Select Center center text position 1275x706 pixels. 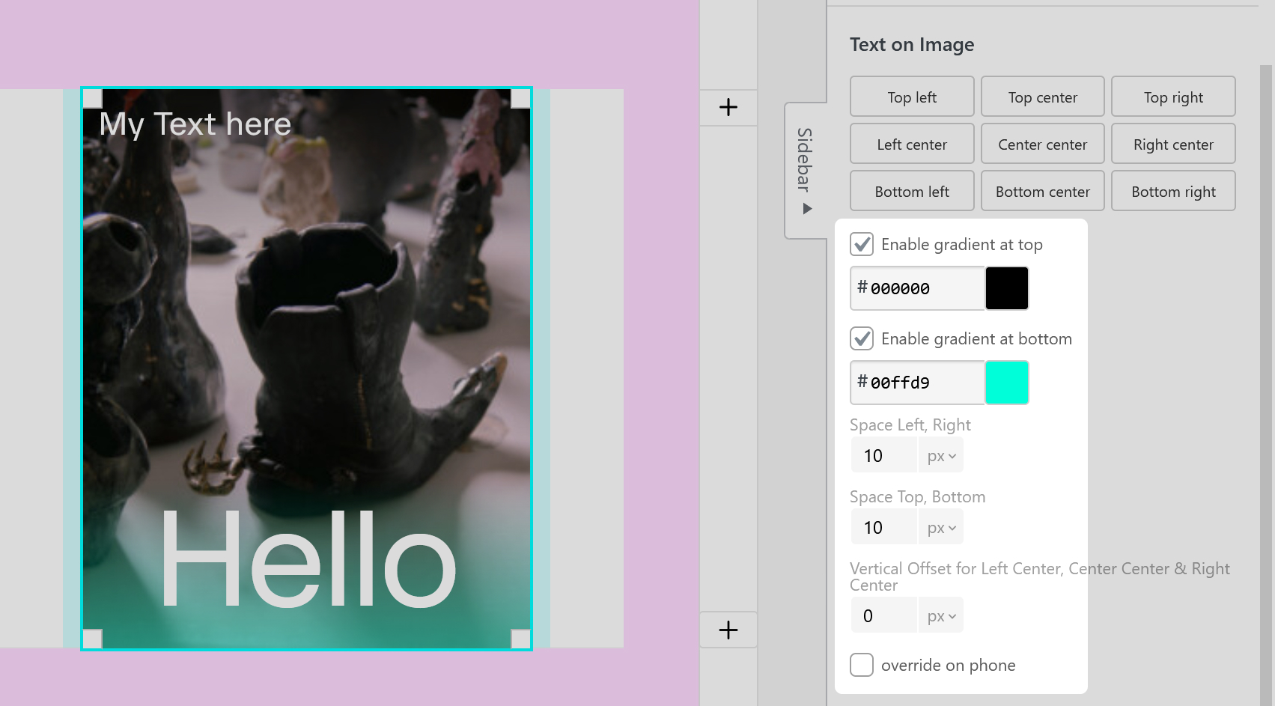click(1042, 144)
